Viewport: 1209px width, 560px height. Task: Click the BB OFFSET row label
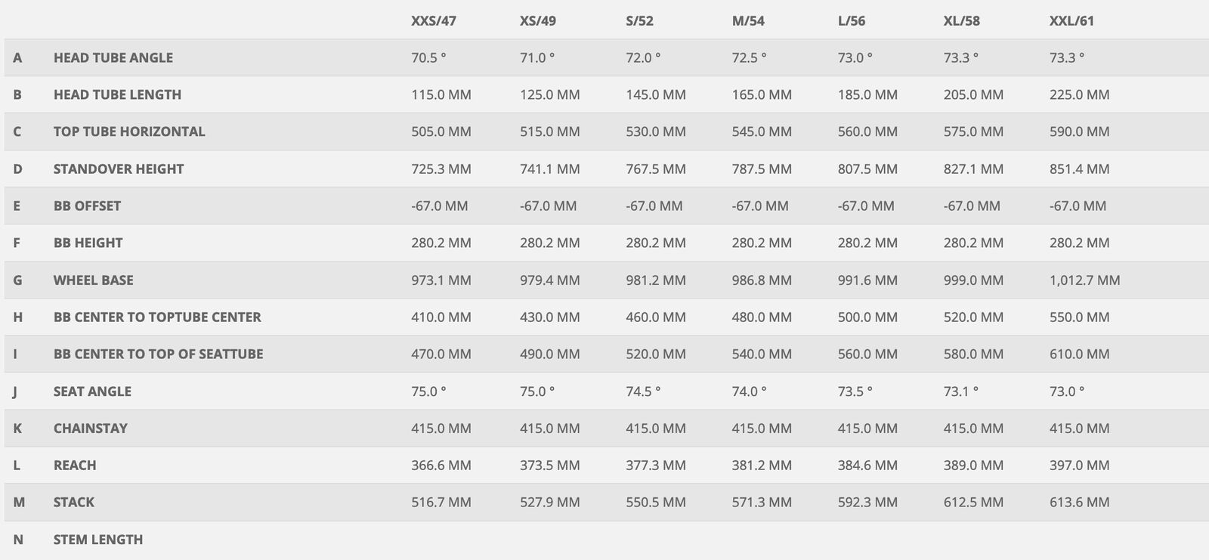[x=87, y=206]
